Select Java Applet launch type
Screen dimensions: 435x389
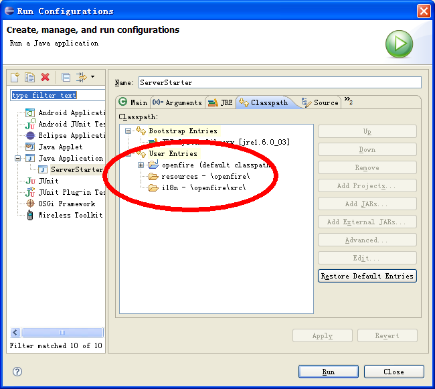click(x=60, y=147)
